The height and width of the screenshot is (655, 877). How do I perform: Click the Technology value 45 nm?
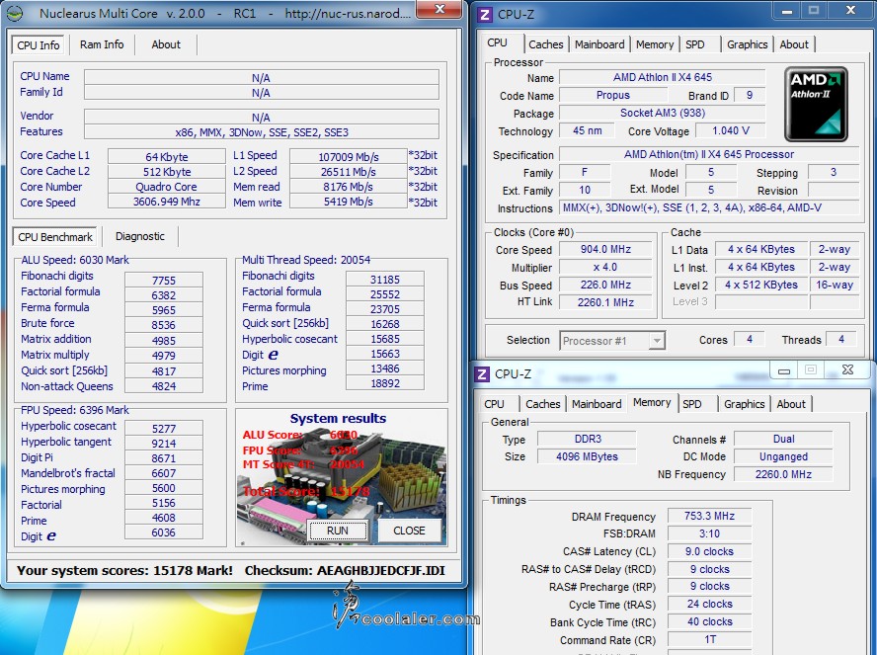coord(588,130)
